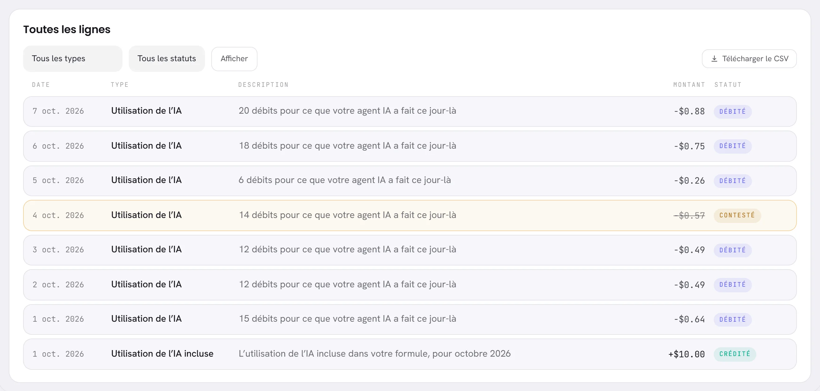This screenshot has width=820, height=391.
Task: Select the DESCRIPTION column header
Action: pos(263,85)
